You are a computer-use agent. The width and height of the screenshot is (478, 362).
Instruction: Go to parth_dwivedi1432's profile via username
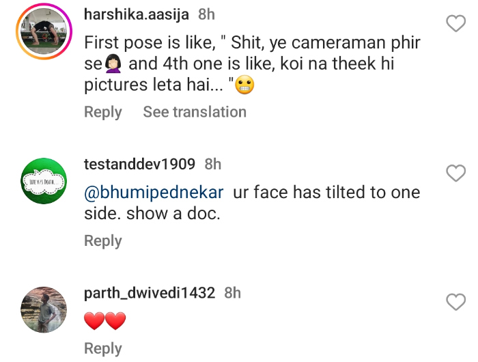150,293
